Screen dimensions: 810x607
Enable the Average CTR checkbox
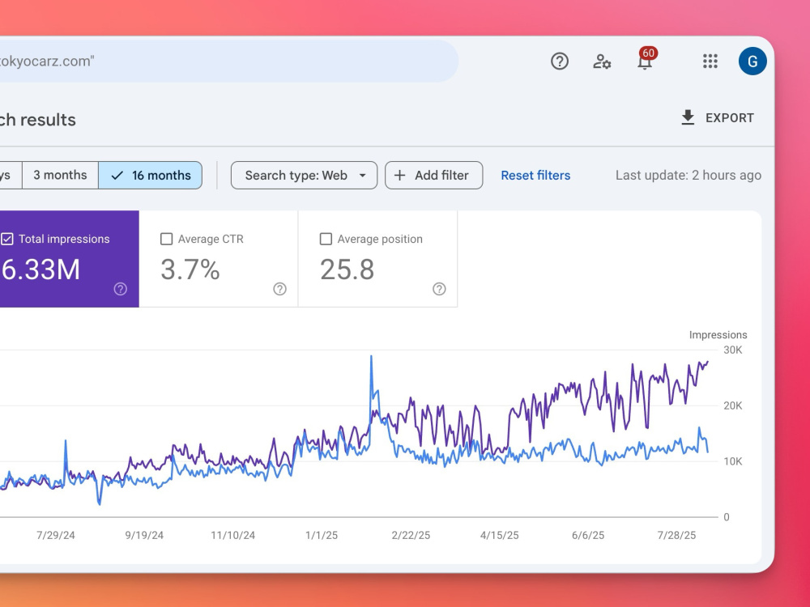(x=166, y=239)
